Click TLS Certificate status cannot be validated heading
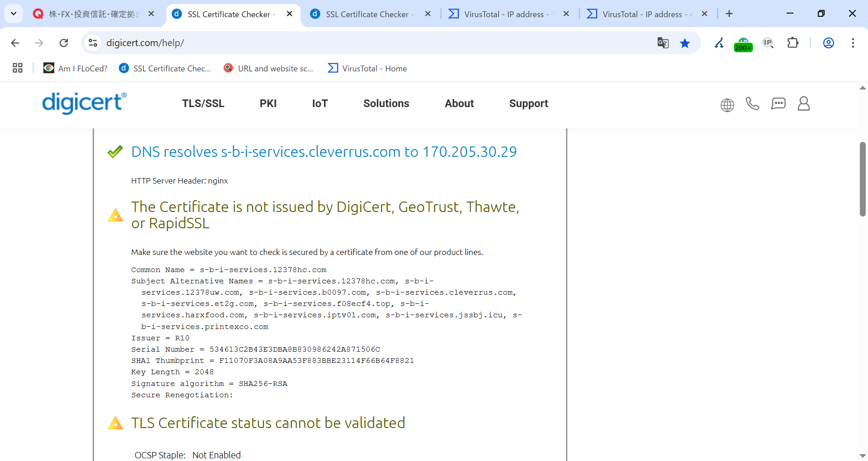This screenshot has height=461, width=868. click(268, 423)
